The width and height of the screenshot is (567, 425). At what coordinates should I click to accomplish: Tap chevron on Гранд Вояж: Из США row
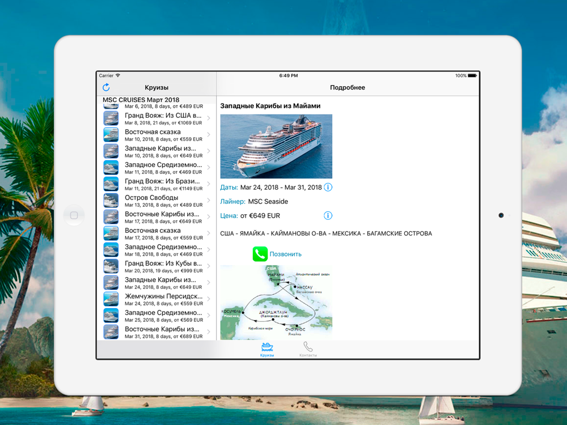click(209, 118)
